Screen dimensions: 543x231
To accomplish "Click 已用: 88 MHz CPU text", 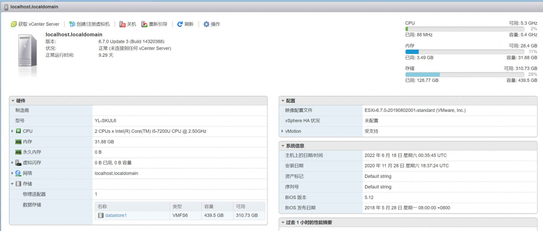I will tap(419, 35).
